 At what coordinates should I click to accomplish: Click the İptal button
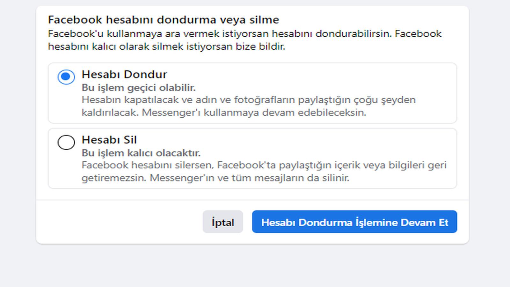223,222
